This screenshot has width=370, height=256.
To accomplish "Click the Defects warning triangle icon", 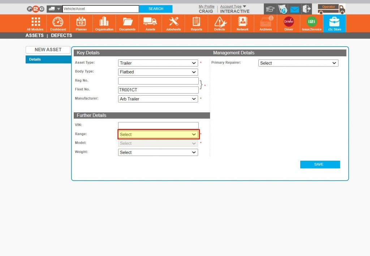I will point(219,21).
